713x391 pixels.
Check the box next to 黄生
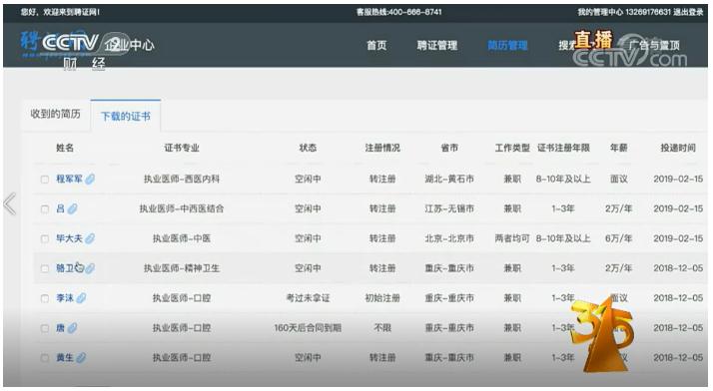pyautogui.click(x=45, y=358)
